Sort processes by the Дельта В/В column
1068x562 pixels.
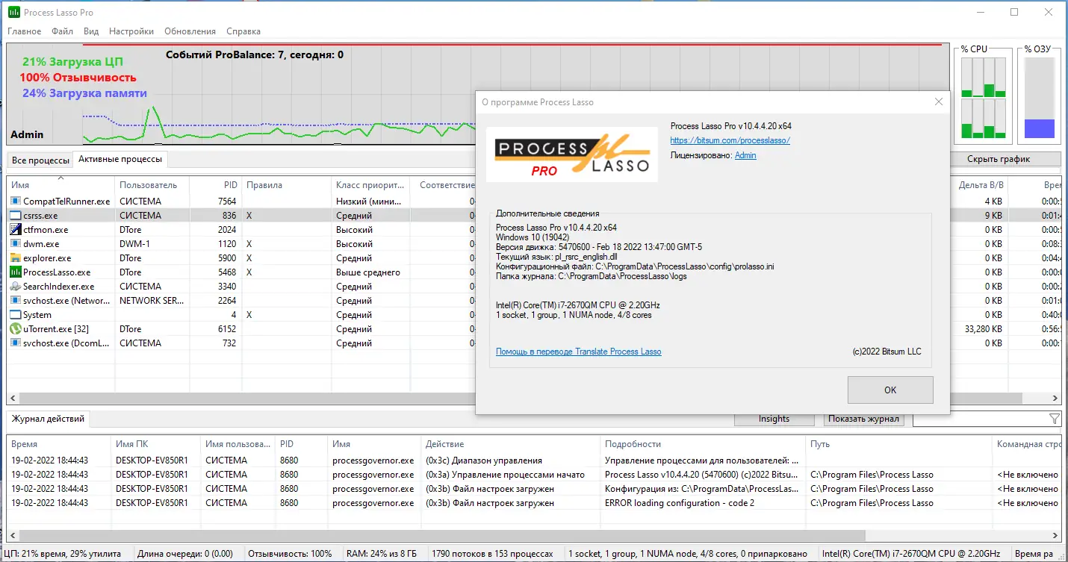(980, 185)
